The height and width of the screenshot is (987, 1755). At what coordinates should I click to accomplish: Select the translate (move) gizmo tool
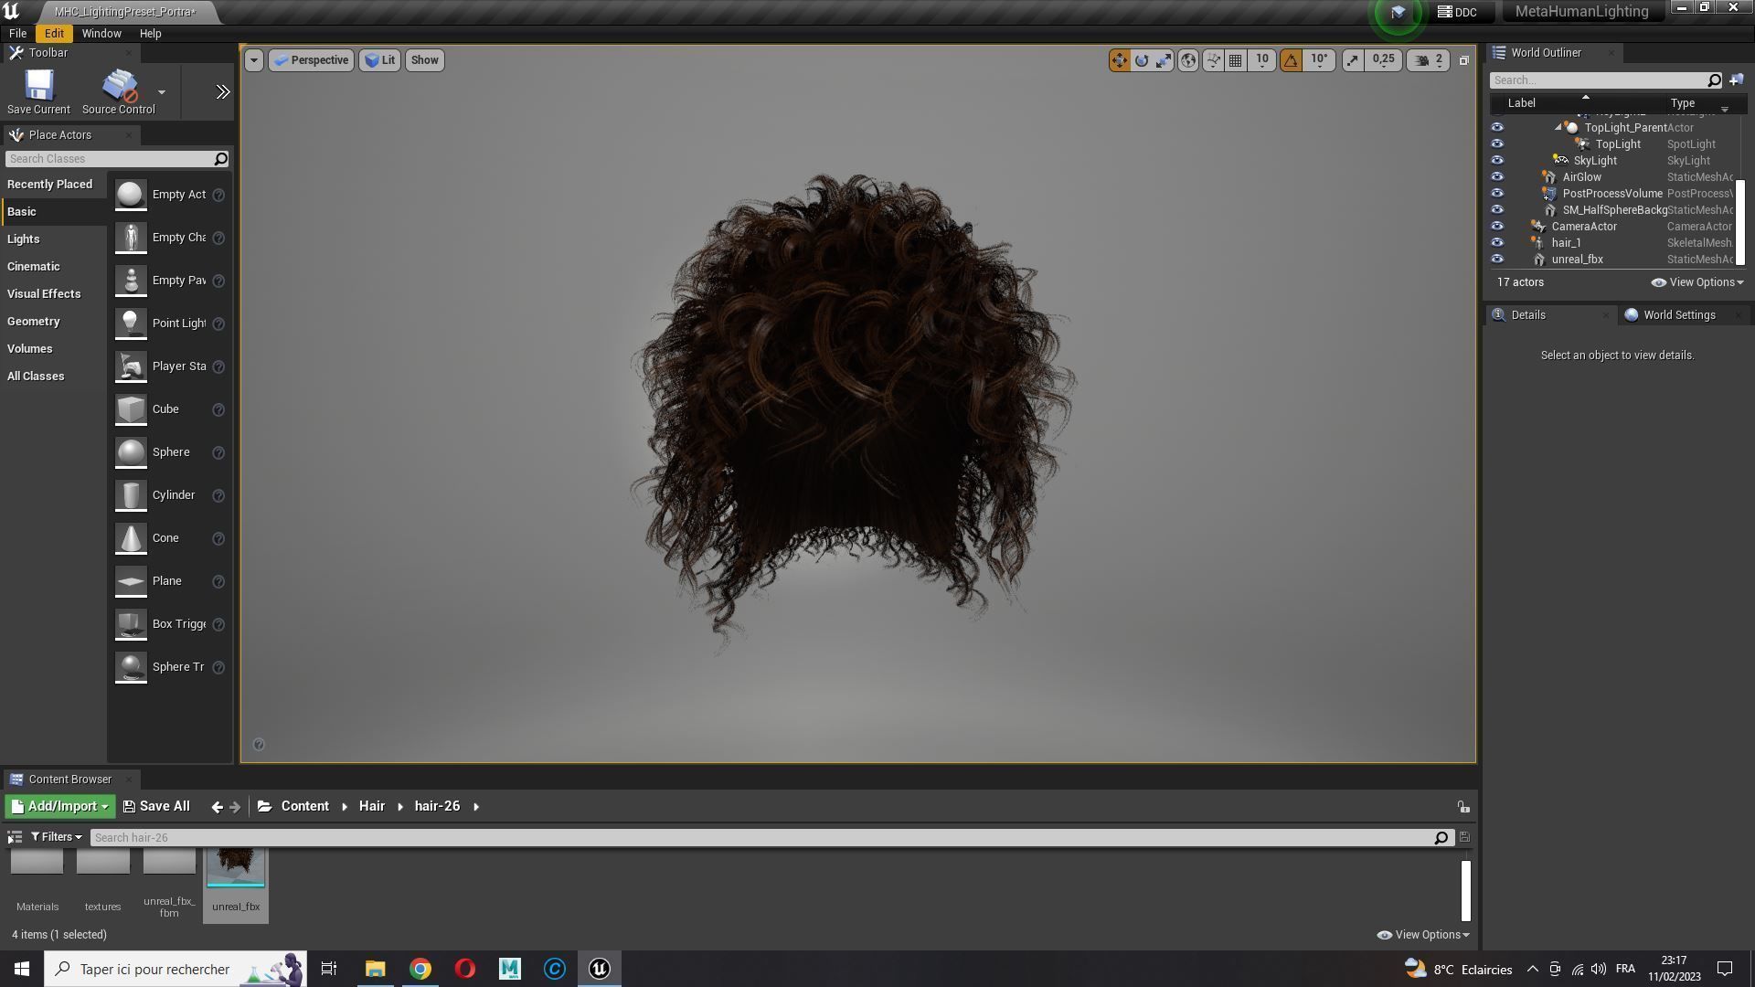click(x=1119, y=60)
